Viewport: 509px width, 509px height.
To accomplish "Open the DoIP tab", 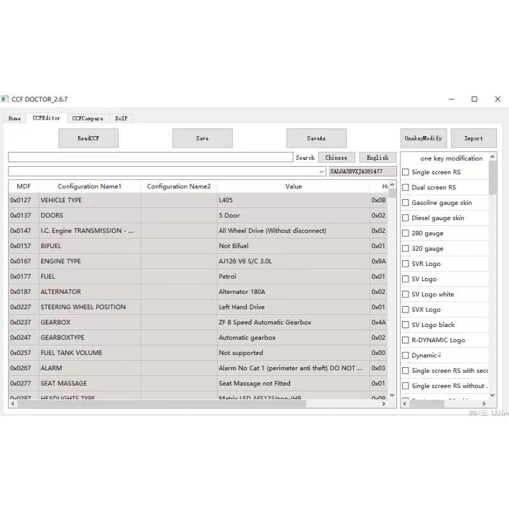I will 121,118.
